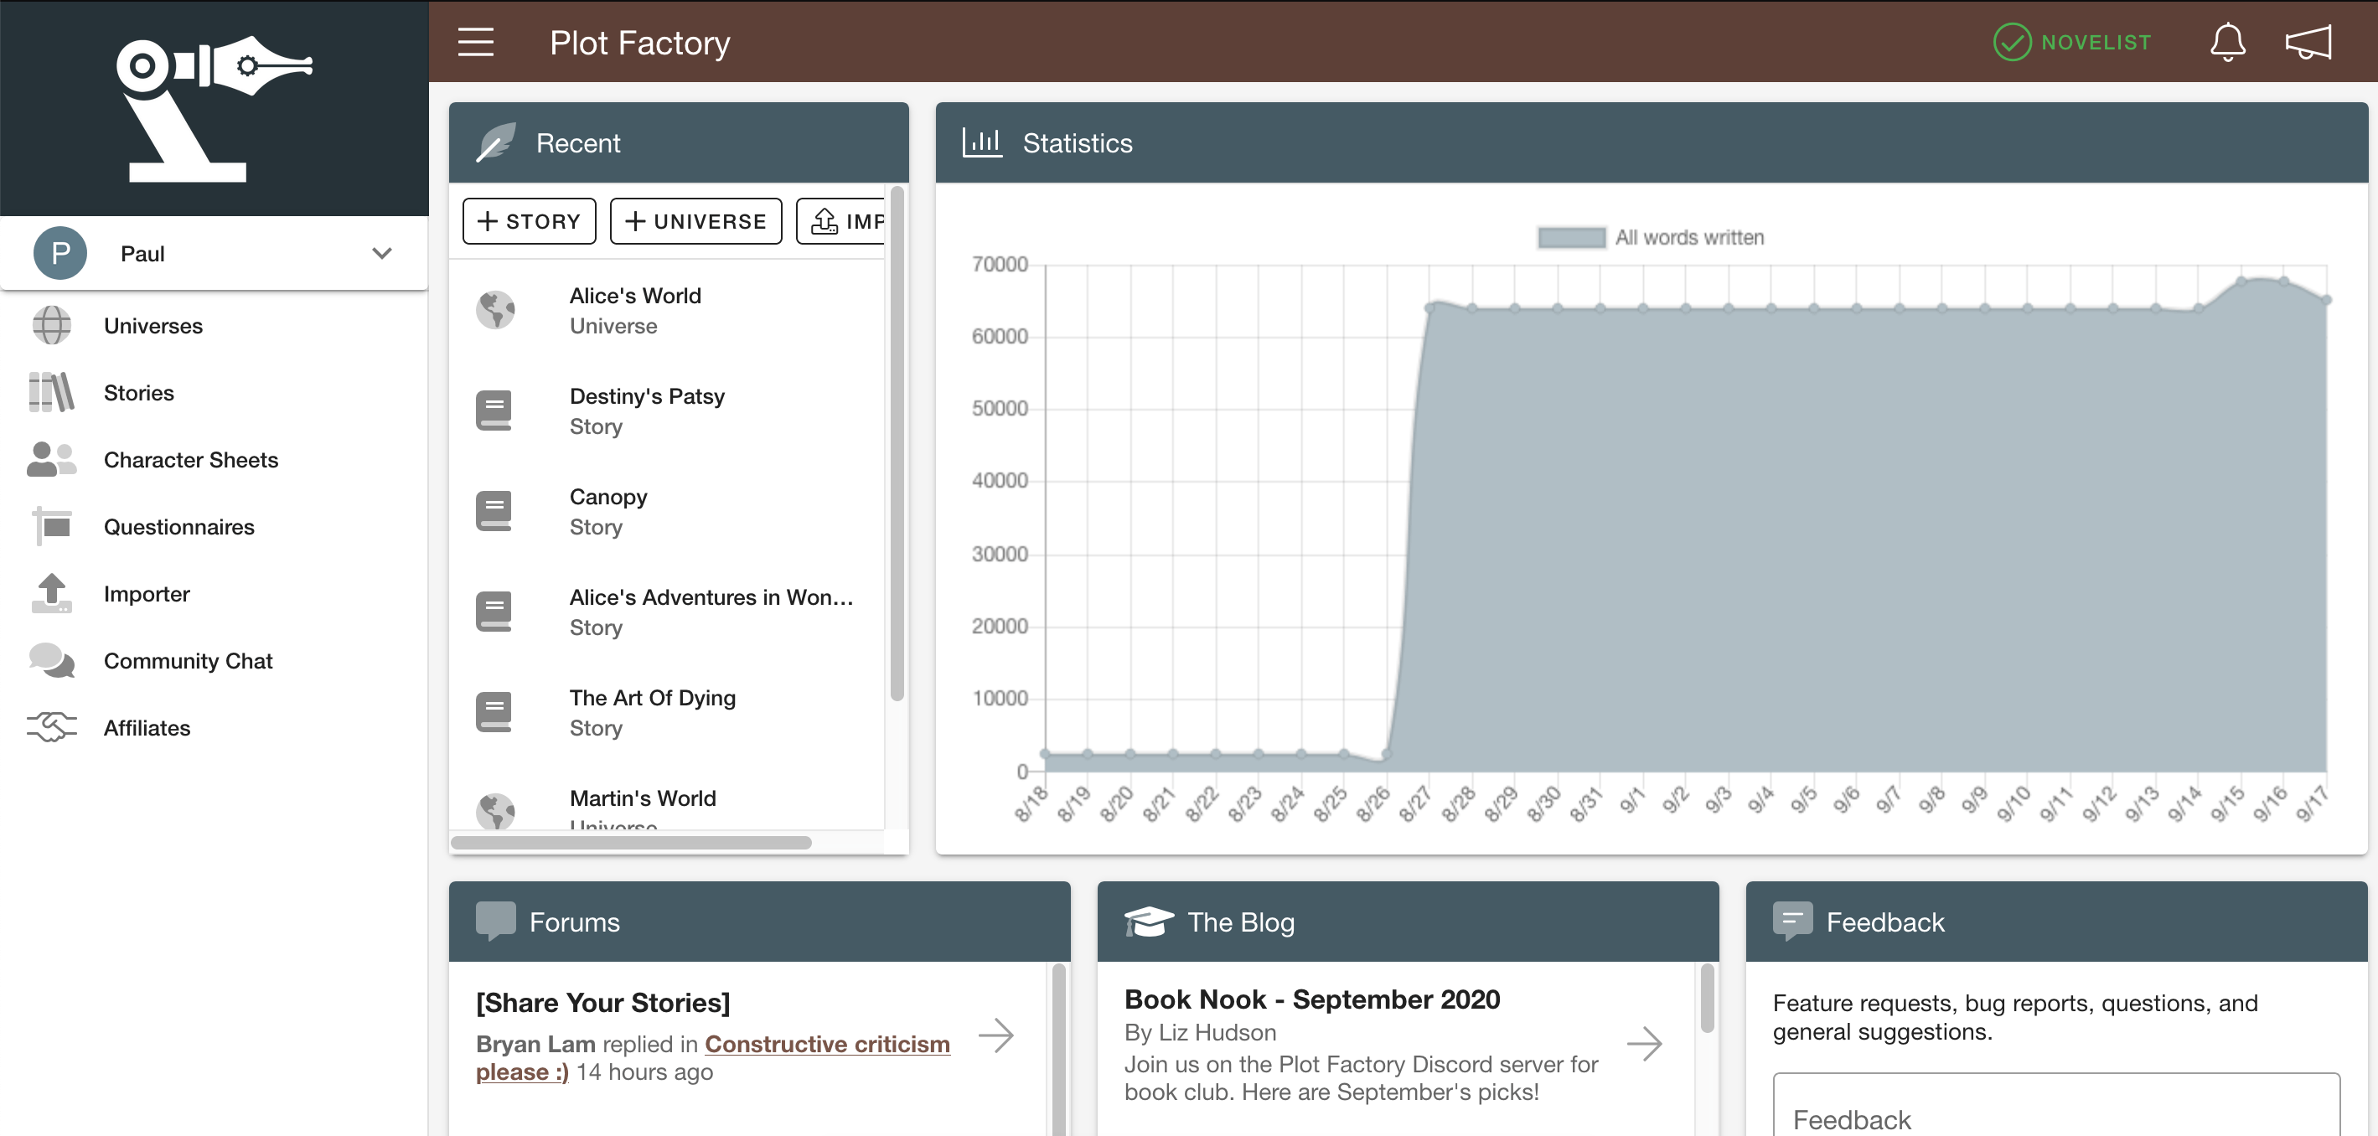
Task: Open the Character Sheets people icon
Action: click(51, 458)
